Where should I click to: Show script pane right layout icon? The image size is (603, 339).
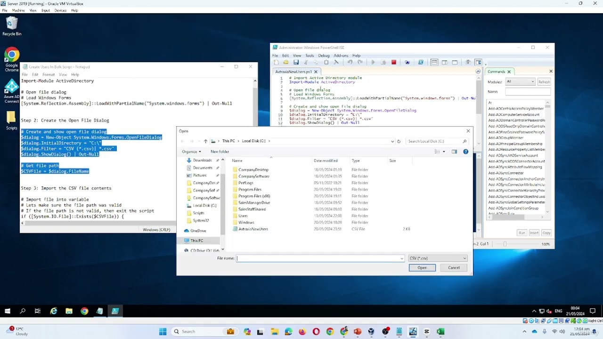tap(444, 62)
